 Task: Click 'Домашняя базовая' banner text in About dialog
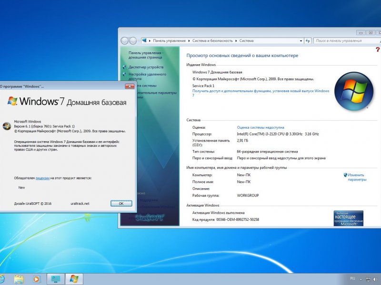(97, 103)
